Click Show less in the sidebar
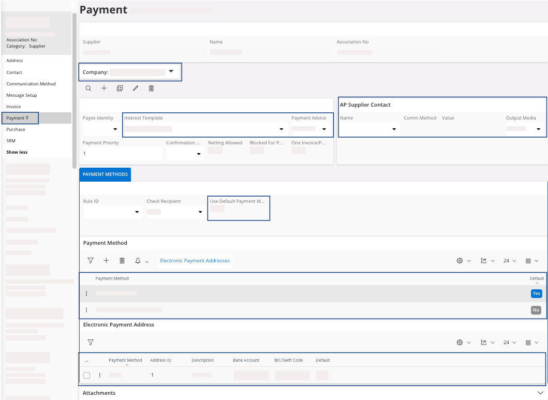The image size is (548, 400). pyautogui.click(x=17, y=152)
